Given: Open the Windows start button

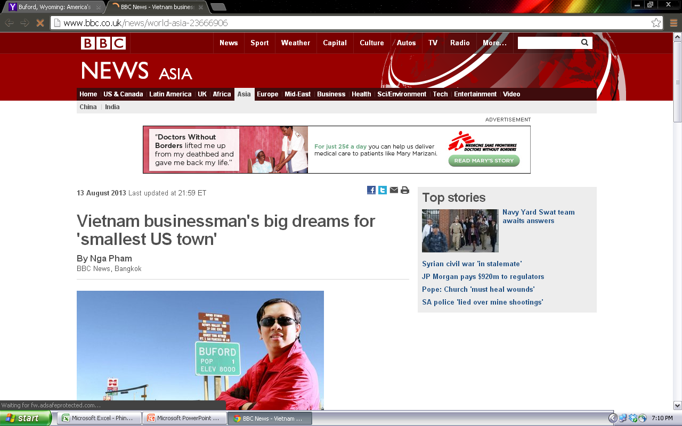Looking at the screenshot, I should tap(26, 418).
